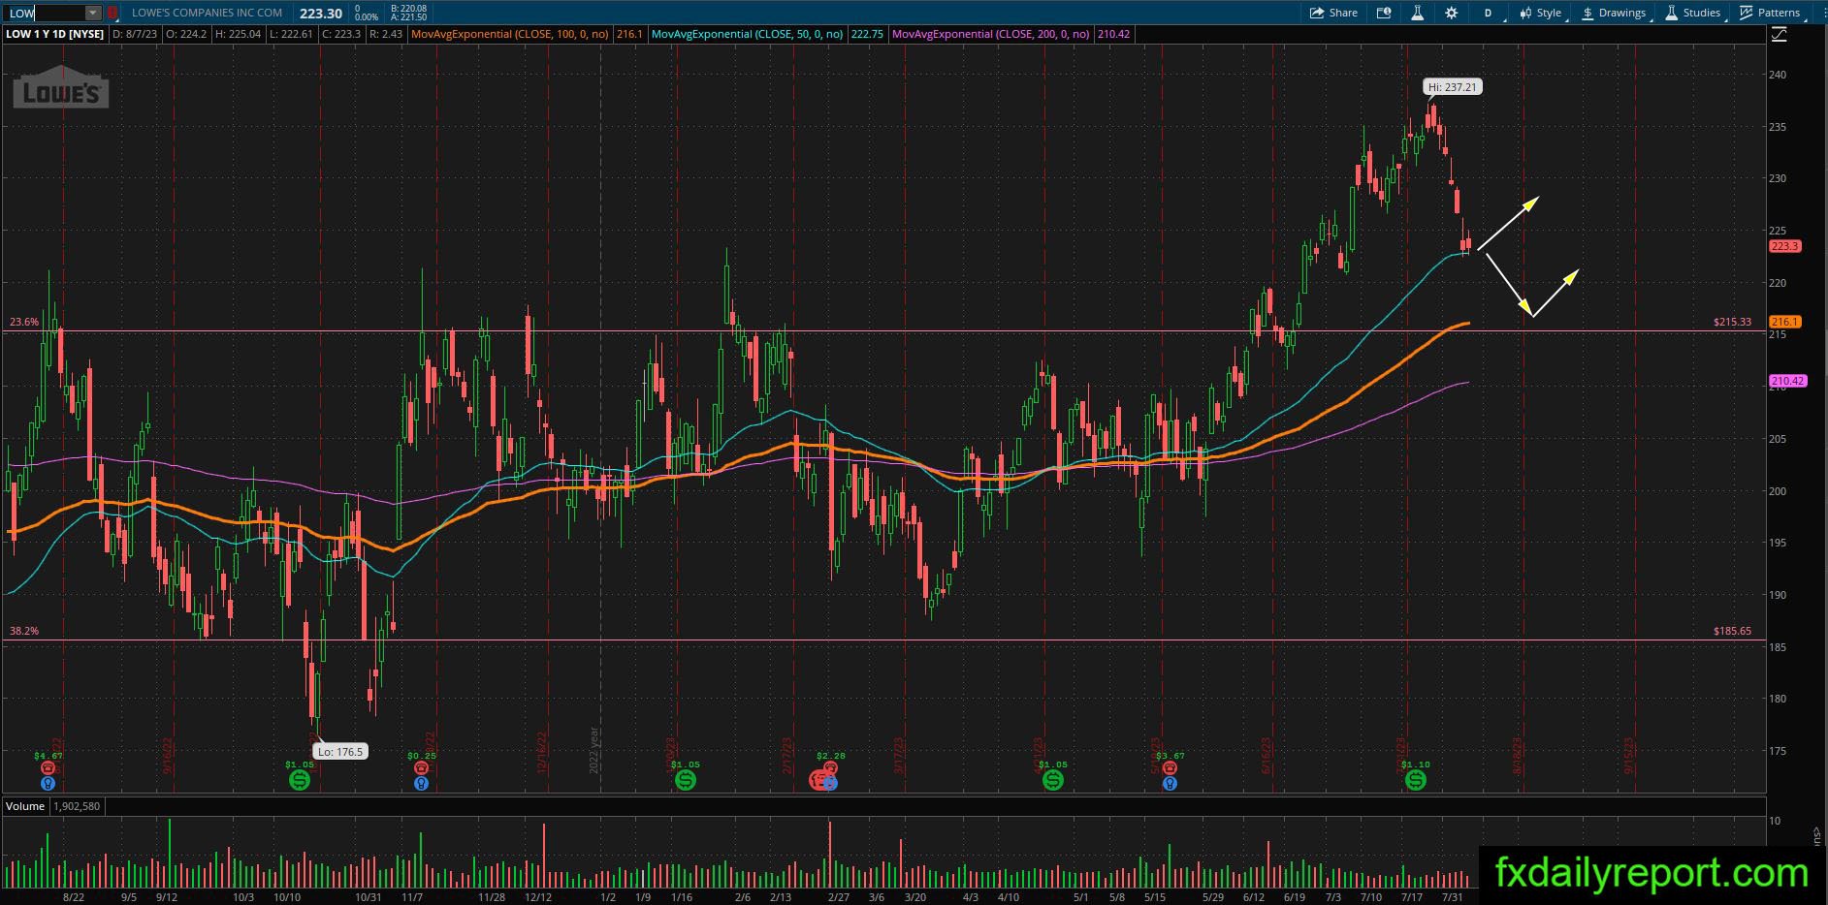The image size is (1828, 905).
Task: Click the magenta 210.42 axis price tag
Action: [1787, 382]
